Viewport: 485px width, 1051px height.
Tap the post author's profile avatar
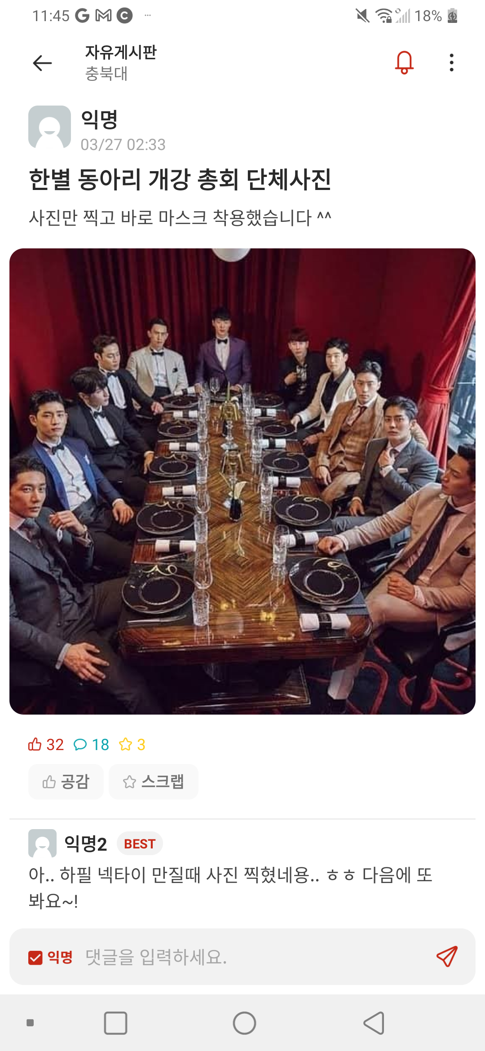click(49, 127)
